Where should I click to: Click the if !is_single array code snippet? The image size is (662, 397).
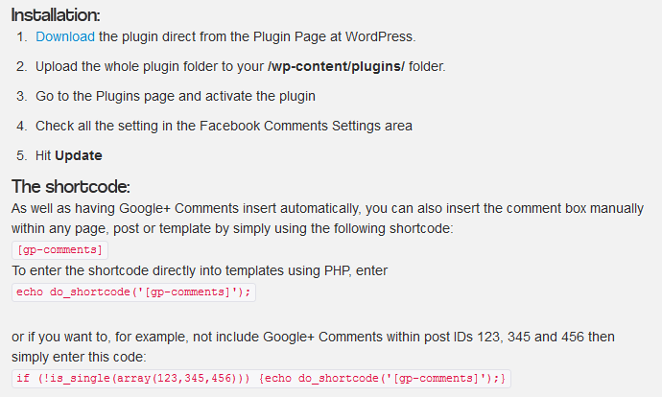(261, 378)
